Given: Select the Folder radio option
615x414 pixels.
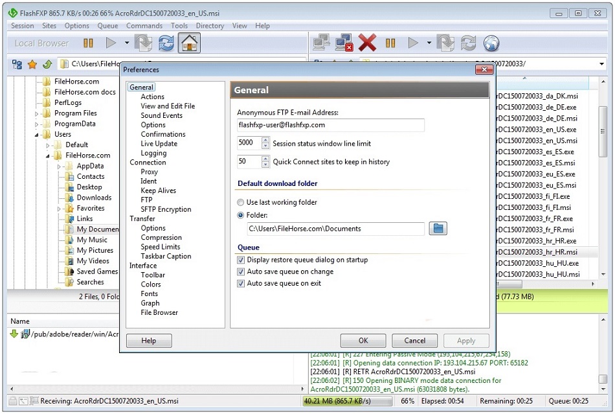Looking at the screenshot, I should (240, 215).
